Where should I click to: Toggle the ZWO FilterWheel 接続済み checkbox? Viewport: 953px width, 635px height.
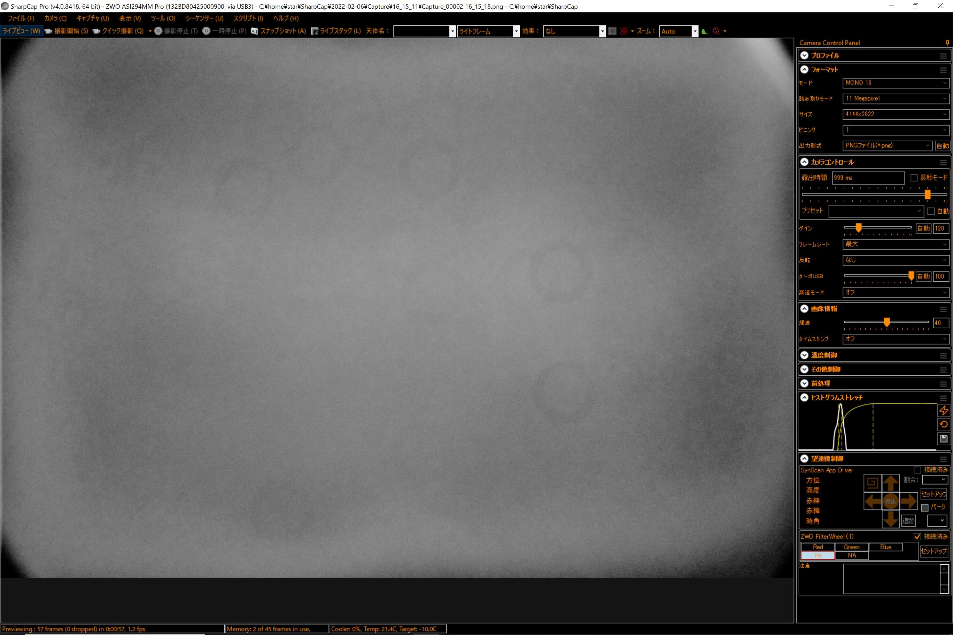(x=917, y=536)
